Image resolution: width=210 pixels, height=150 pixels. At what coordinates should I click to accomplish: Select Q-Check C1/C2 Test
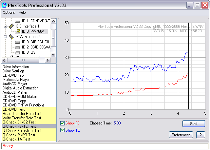(29, 122)
